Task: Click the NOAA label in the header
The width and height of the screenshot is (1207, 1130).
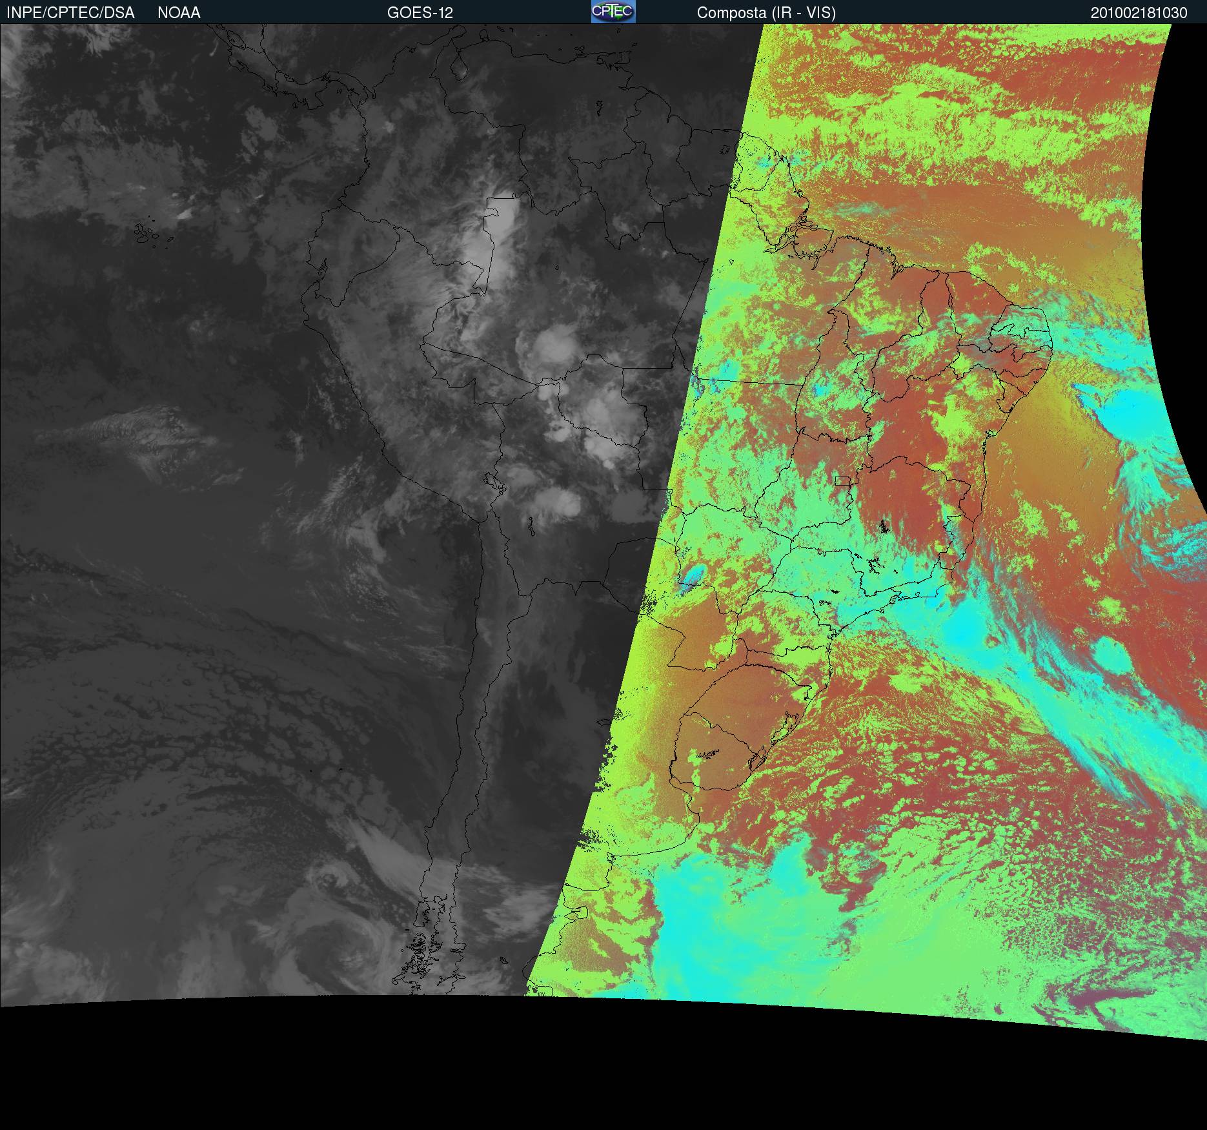Action: point(179,13)
